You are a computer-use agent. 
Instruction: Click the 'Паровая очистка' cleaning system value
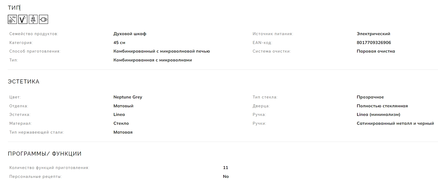[x=376, y=51]
